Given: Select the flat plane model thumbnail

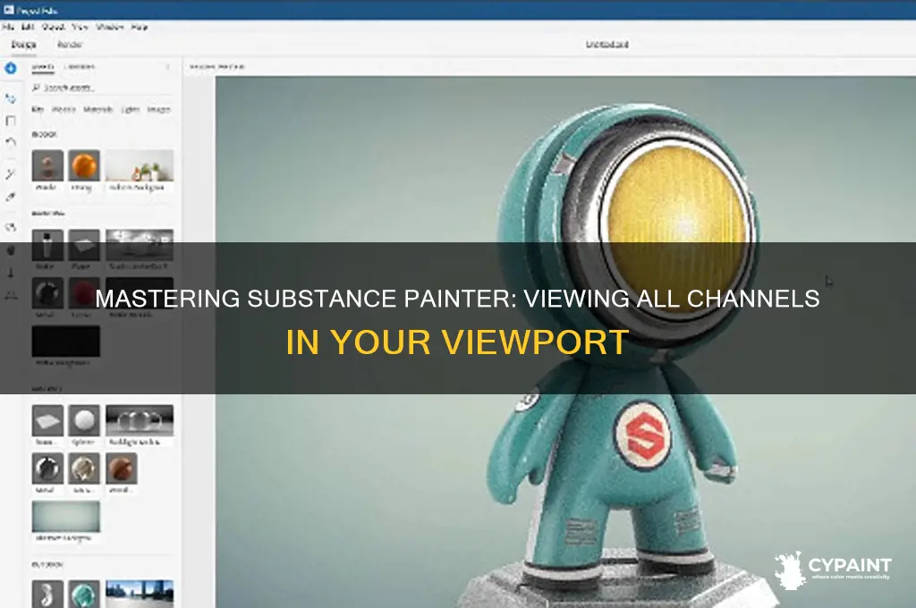Looking at the screenshot, I should 47,420.
